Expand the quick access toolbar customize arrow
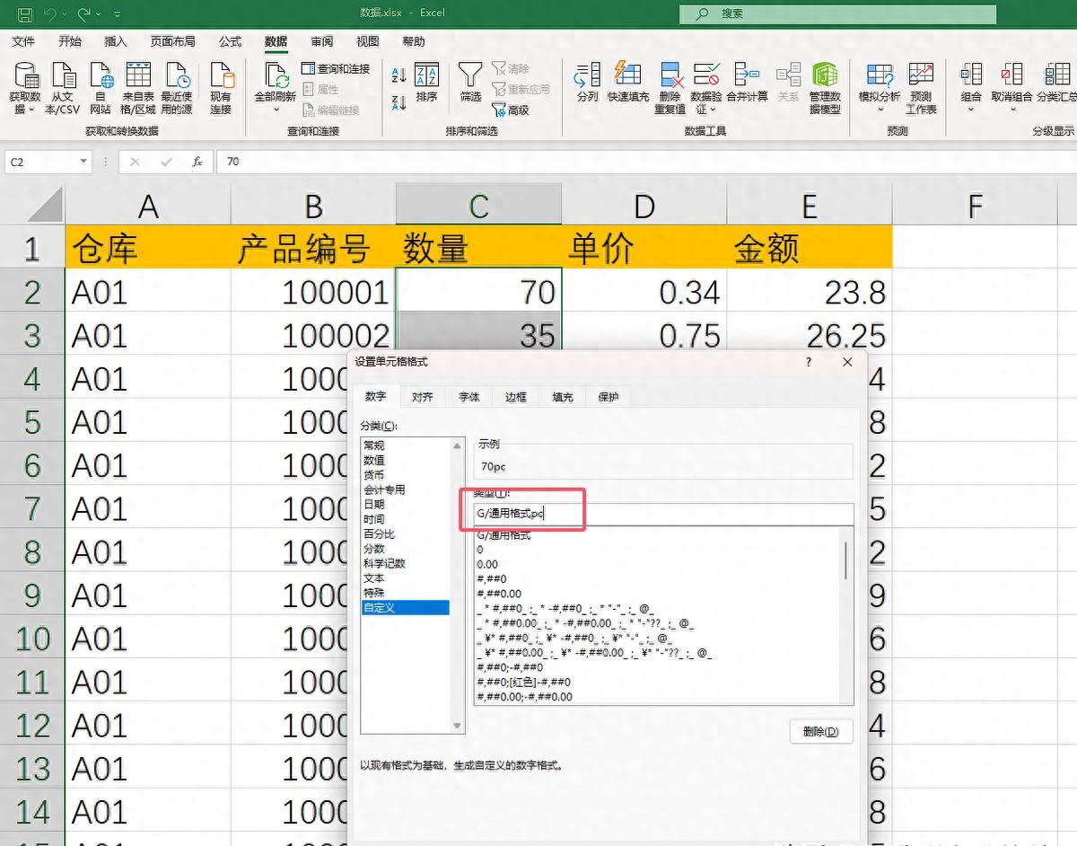 click(x=118, y=14)
